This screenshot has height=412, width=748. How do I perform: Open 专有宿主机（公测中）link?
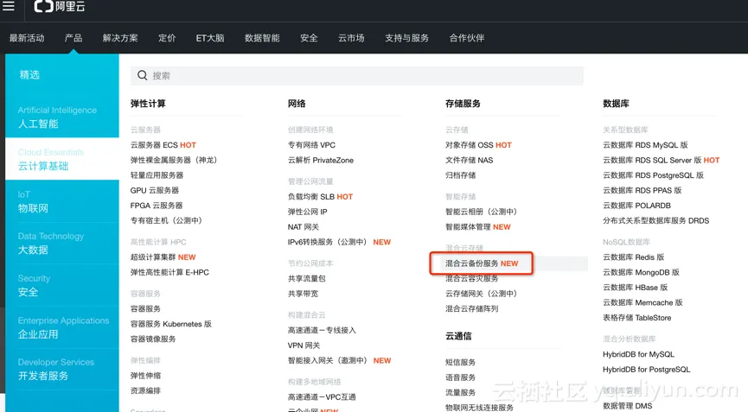tap(167, 220)
